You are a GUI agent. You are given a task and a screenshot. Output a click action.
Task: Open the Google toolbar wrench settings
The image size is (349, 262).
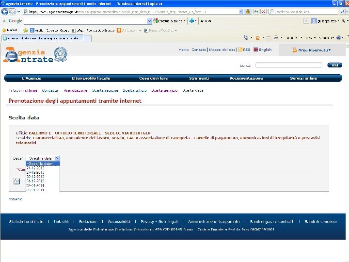tap(344, 21)
